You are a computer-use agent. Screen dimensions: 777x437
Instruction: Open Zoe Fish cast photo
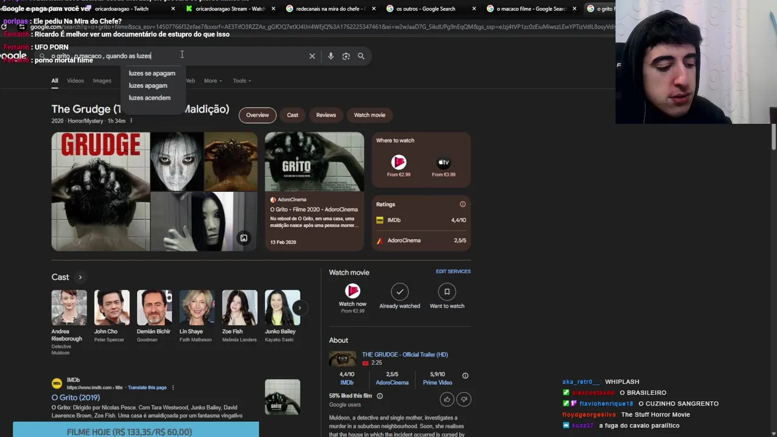click(x=239, y=308)
